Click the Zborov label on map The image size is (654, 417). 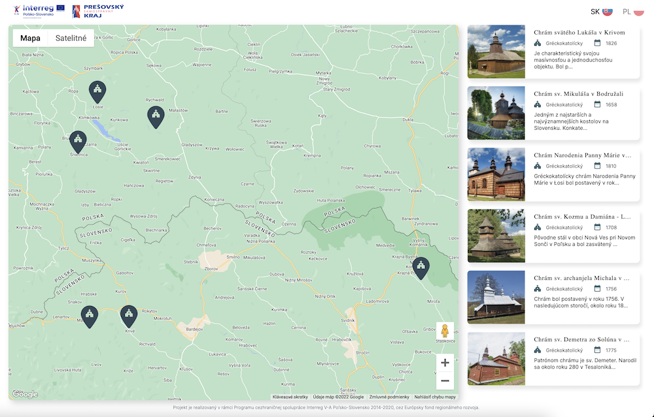pyautogui.click(x=211, y=269)
